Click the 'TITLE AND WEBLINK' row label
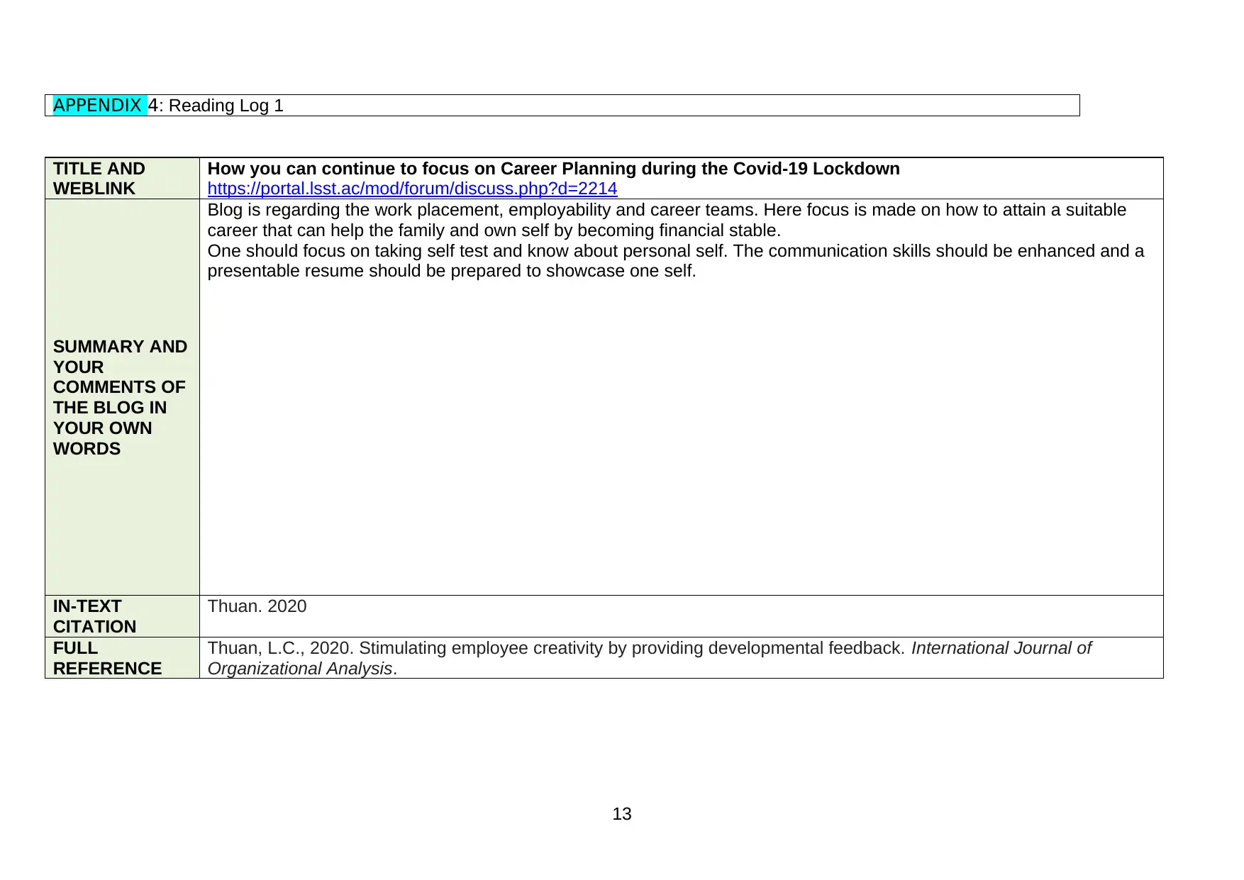 coord(99,179)
